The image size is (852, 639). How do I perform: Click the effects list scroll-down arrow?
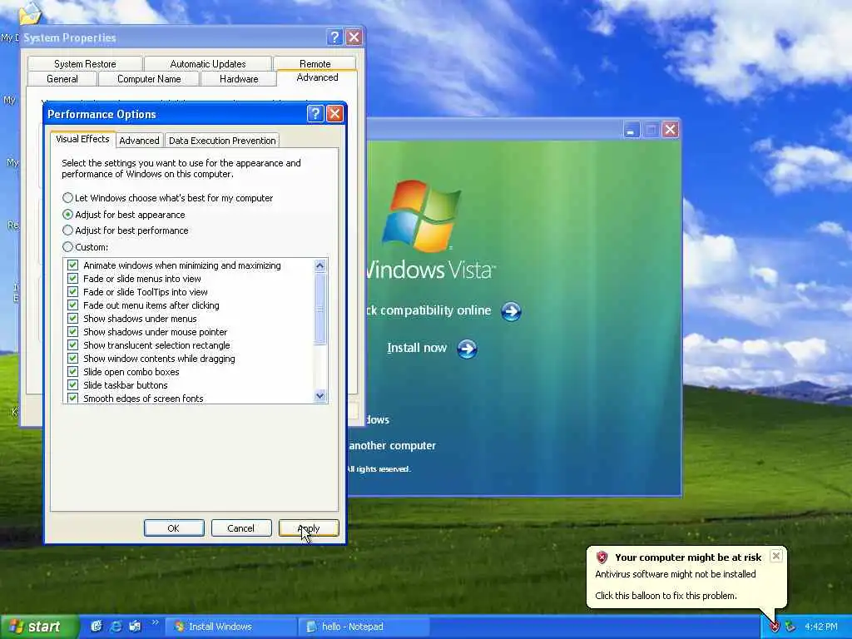click(320, 395)
